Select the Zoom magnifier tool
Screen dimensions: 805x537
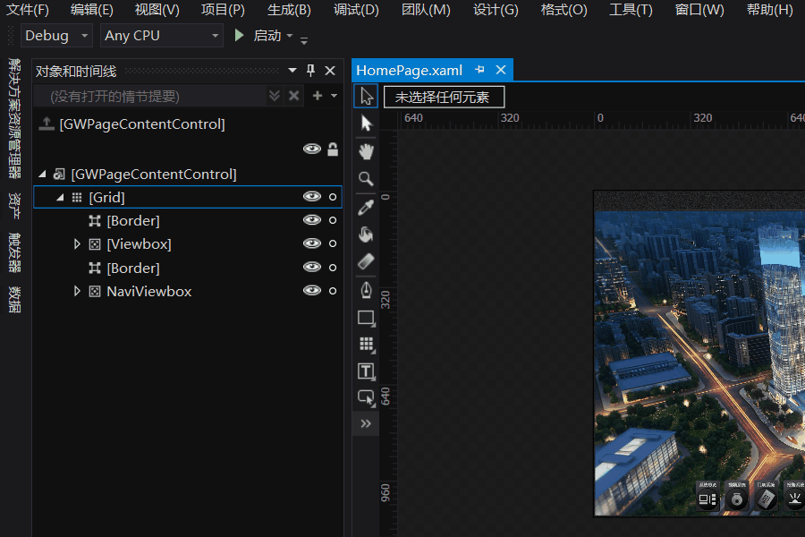pos(366,178)
